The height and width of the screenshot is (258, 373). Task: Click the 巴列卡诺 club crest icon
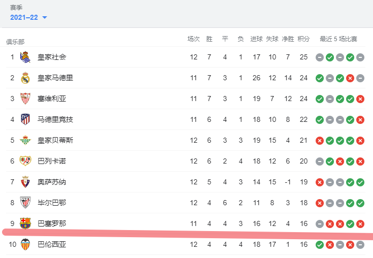point(25,161)
